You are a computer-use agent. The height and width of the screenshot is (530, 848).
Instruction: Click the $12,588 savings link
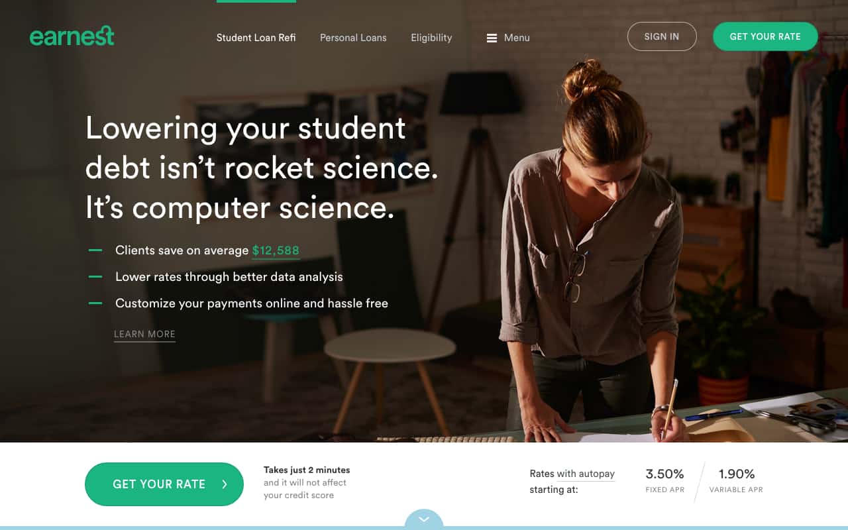pyautogui.click(x=276, y=250)
